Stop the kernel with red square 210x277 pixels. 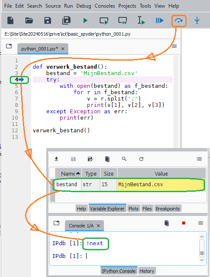point(184,223)
